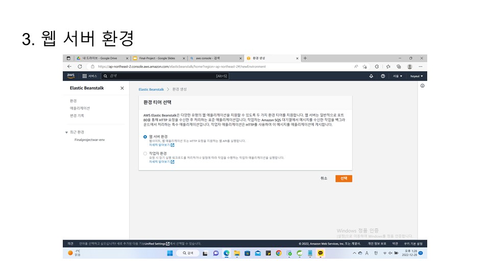This screenshot has width=490, height=275.
Task: Open the Finalprojectwar-env recent environment
Action: click(90, 140)
